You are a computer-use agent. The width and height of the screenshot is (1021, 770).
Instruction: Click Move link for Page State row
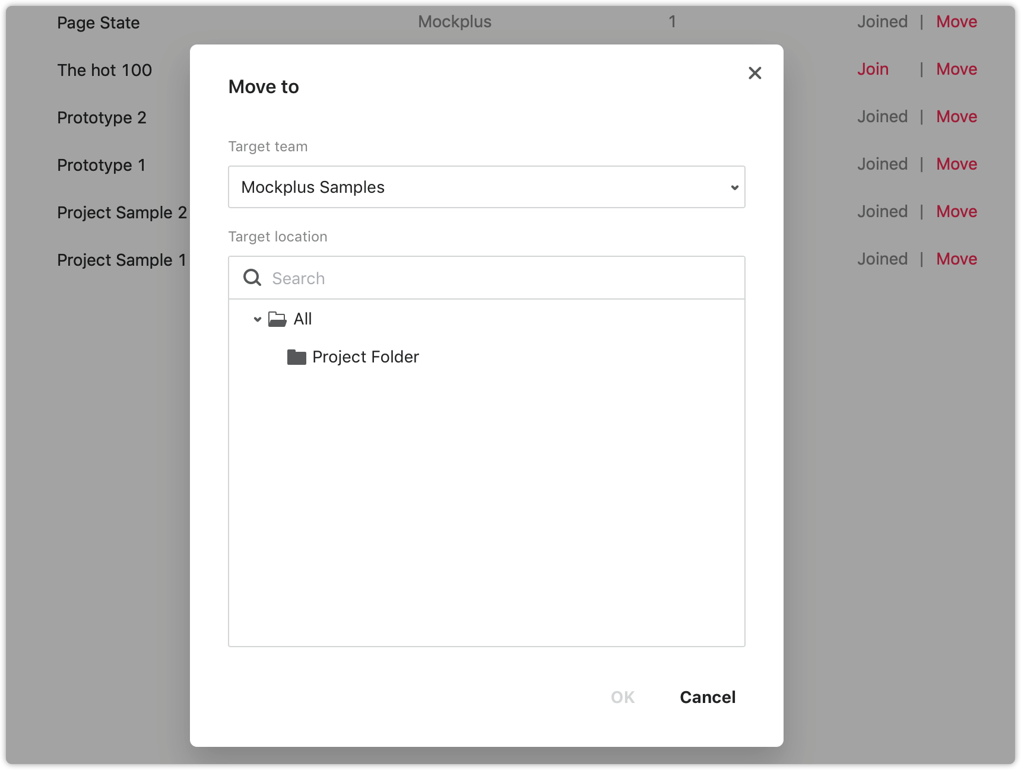[956, 22]
